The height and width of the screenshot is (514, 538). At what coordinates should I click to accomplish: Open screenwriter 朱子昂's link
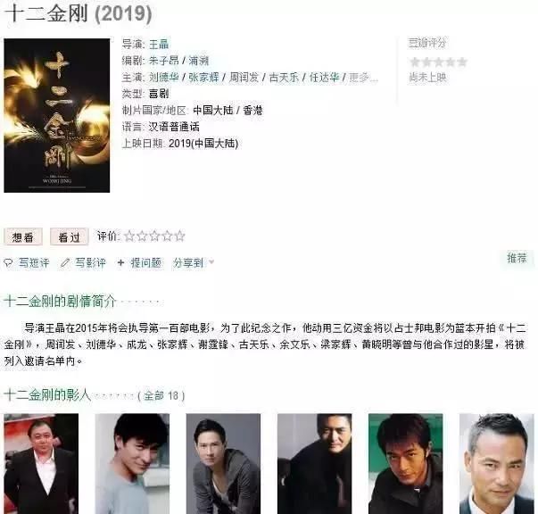point(163,61)
